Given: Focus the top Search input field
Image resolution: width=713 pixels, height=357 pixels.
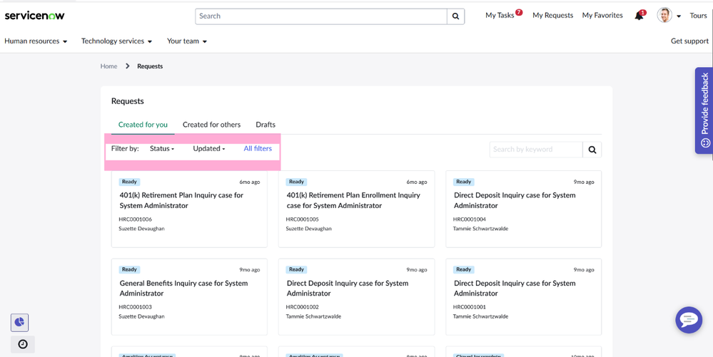Looking at the screenshot, I should pyautogui.click(x=321, y=16).
